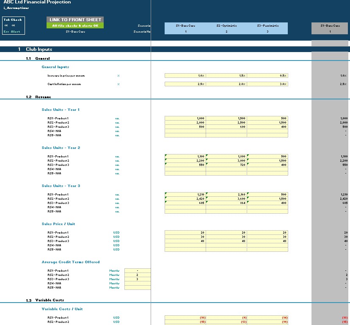The image size is (350, 325).
Task: Select Year 2 RS3 Base Case cell showing 550
Action: pyautogui.click(x=185, y=165)
